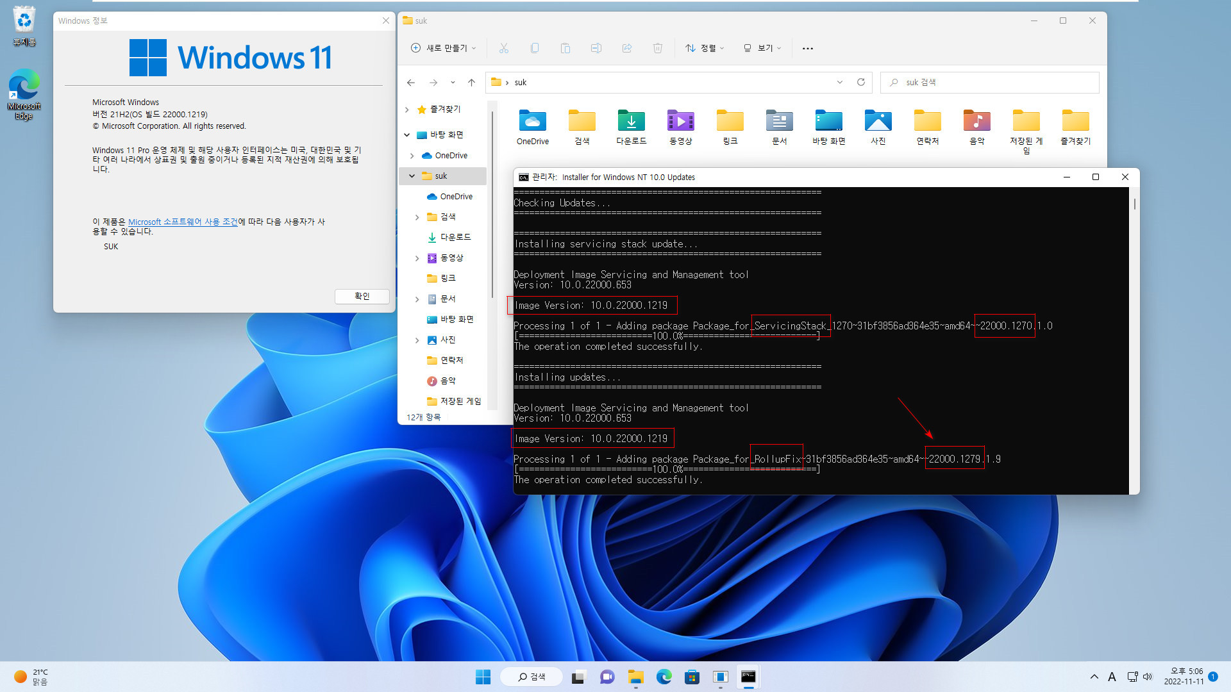Show hidden system tray icons
Image resolution: width=1231 pixels, height=692 pixels.
point(1094,677)
